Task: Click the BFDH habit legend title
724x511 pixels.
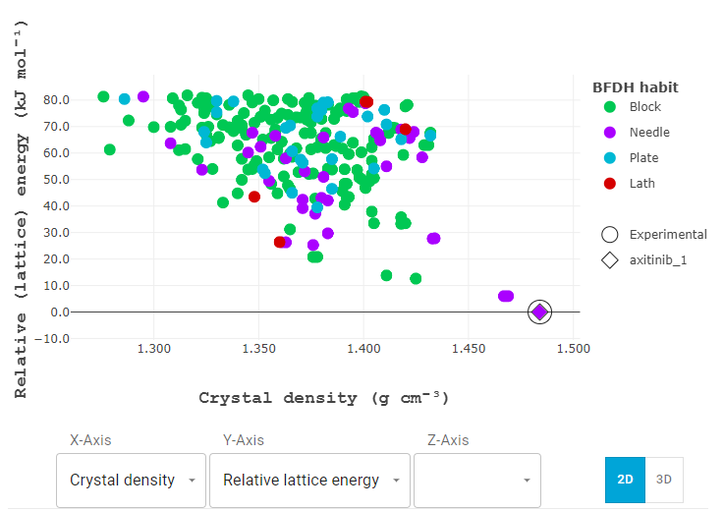Action: [635, 86]
